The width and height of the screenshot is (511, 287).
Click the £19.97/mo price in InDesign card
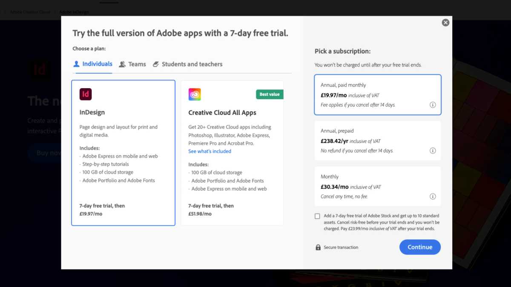[x=91, y=214]
